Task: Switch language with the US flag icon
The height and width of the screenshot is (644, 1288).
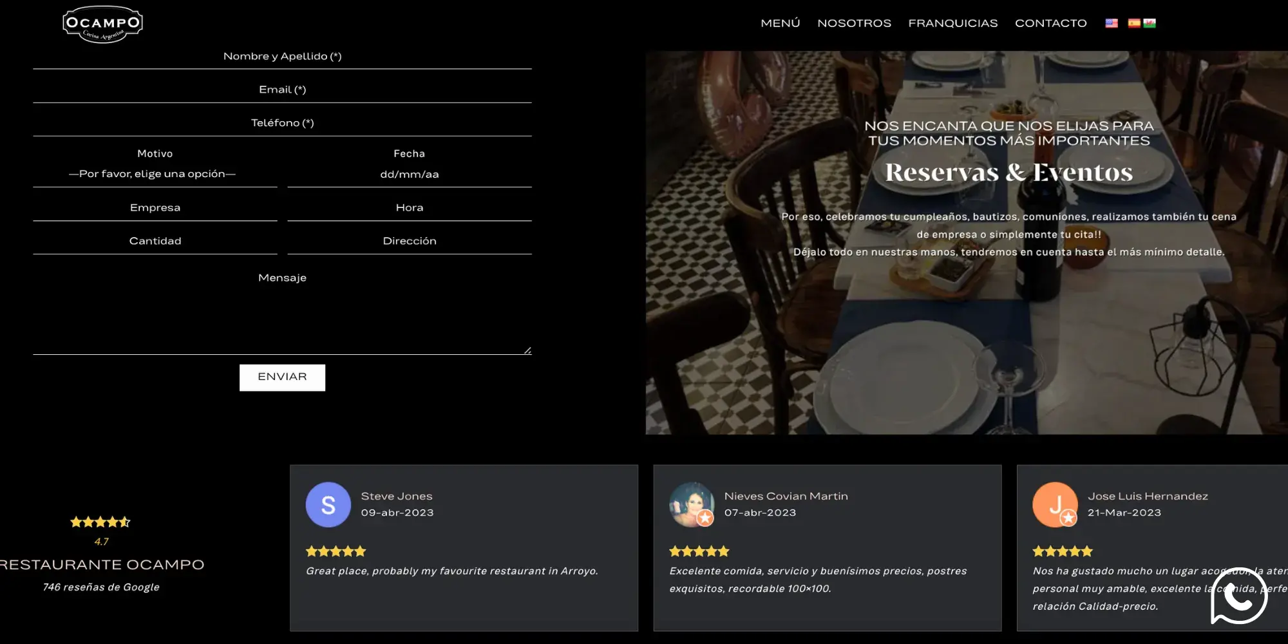Action: (x=1112, y=23)
